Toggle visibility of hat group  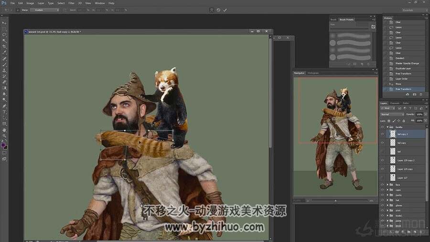pos(382,200)
